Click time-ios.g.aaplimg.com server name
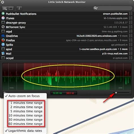Viewport: 134px width, 134px height. point(114,31)
